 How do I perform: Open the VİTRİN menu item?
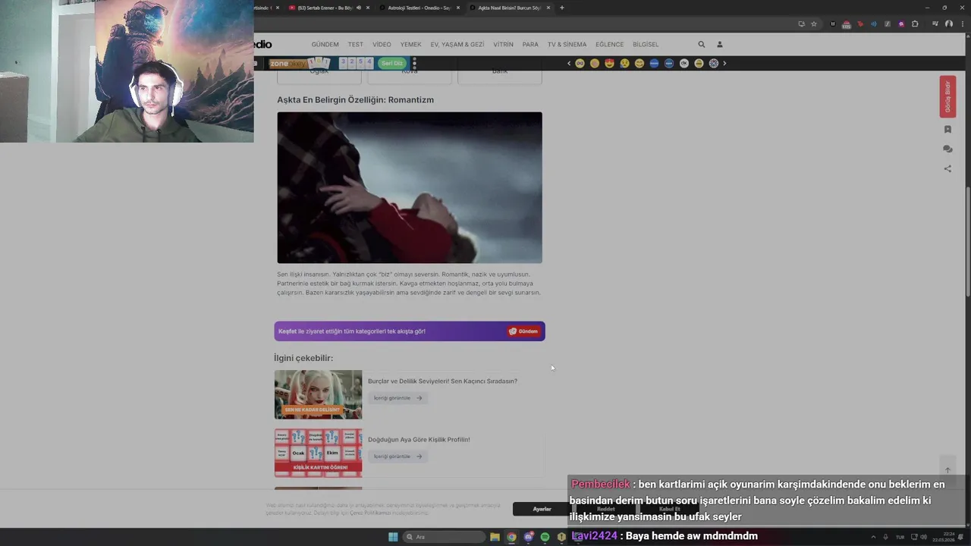pos(503,45)
